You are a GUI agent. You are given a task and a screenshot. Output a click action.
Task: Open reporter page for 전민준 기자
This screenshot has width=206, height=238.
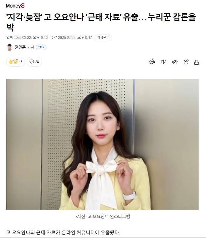tap(24, 47)
